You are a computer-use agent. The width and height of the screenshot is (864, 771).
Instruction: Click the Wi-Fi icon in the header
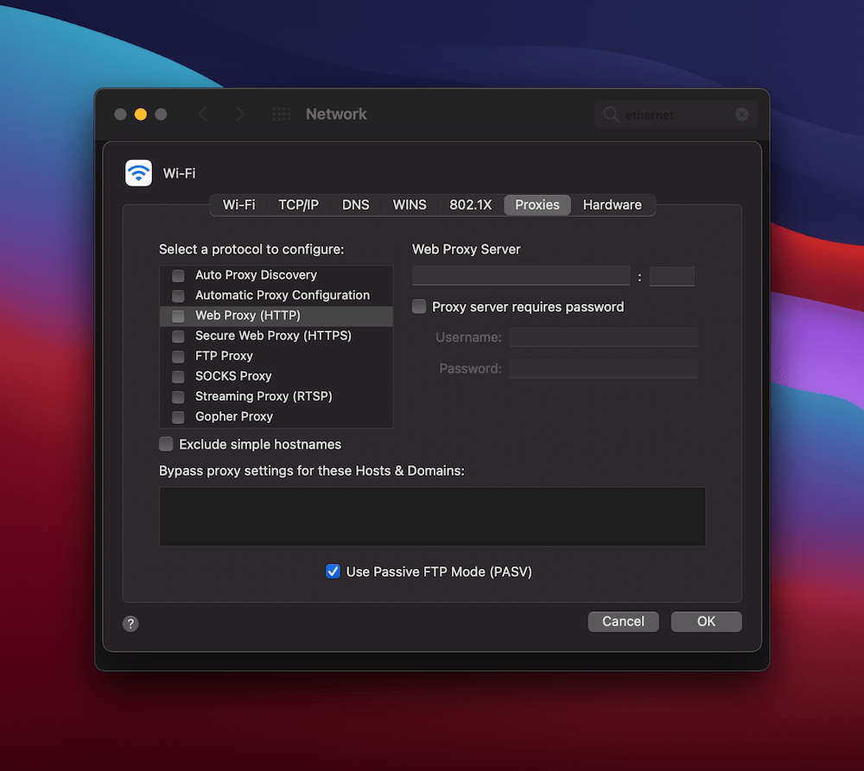click(x=138, y=173)
